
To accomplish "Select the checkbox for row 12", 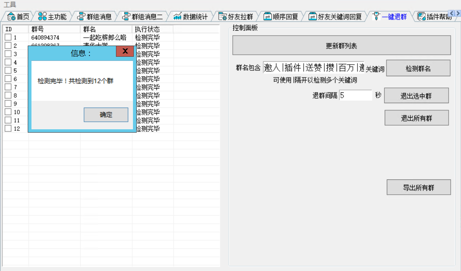I will point(8,128).
